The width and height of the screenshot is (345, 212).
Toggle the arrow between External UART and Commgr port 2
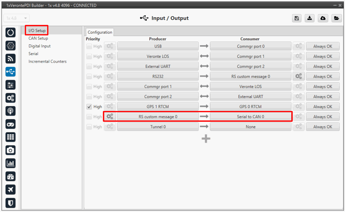[204, 66]
